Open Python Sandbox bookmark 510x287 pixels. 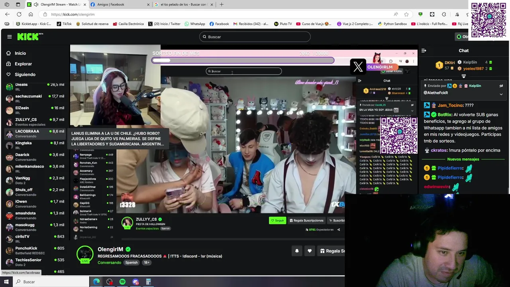[392, 24]
